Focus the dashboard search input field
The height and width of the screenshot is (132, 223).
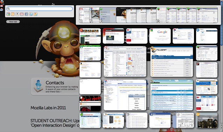39,9
